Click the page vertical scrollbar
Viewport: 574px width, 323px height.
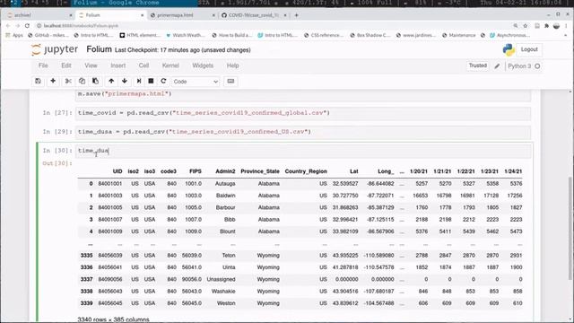tap(570, 227)
